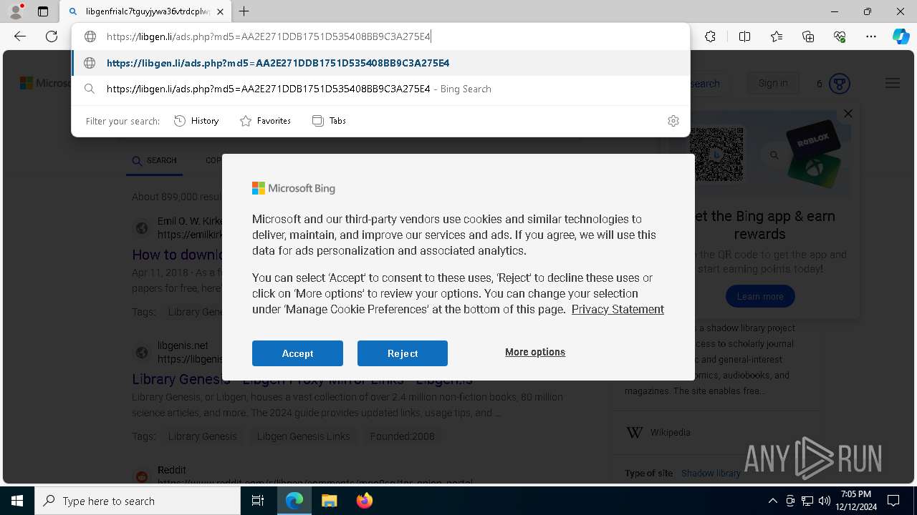Click Sign in on Bing
The height and width of the screenshot is (515, 917).
(x=773, y=83)
